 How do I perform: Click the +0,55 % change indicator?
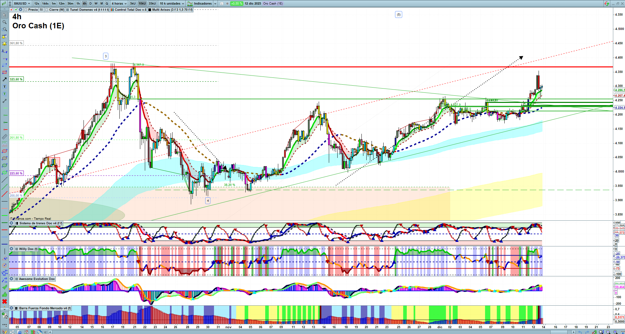[x=236, y=4]
